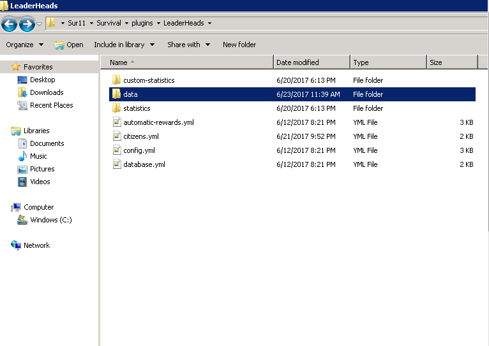Click the custom-statistics folder icon
The image size is (489, 346).
(x=116, y=80)
